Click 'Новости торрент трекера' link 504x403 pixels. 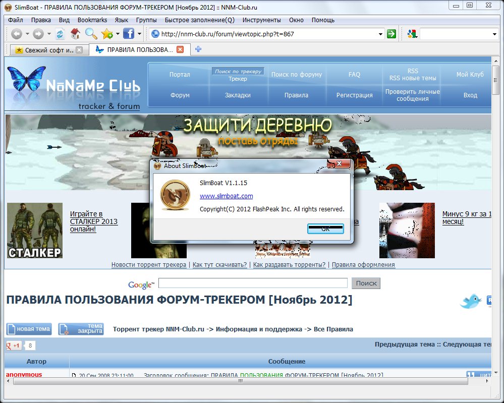tap(149, 265)
